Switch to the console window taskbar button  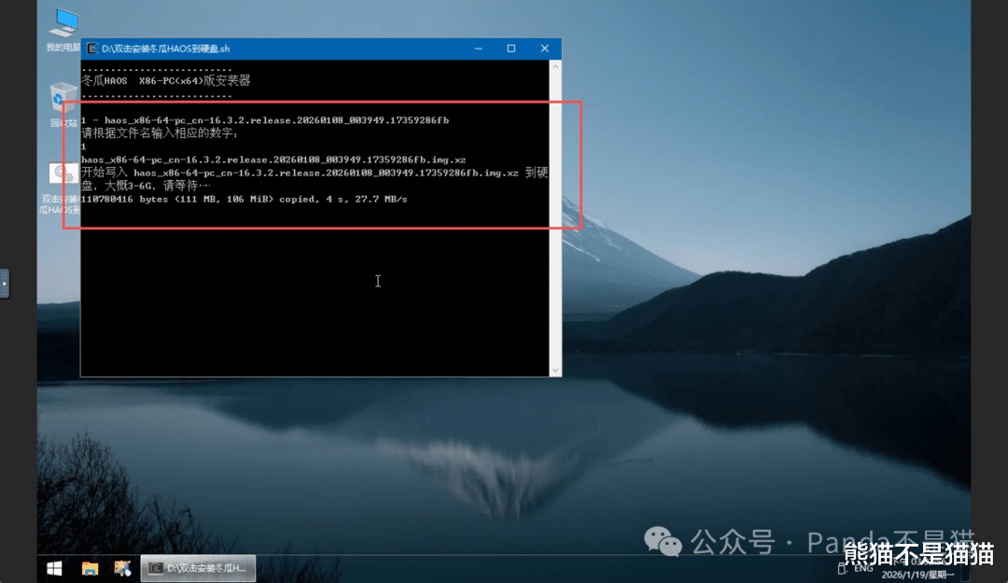pos(198,568)
